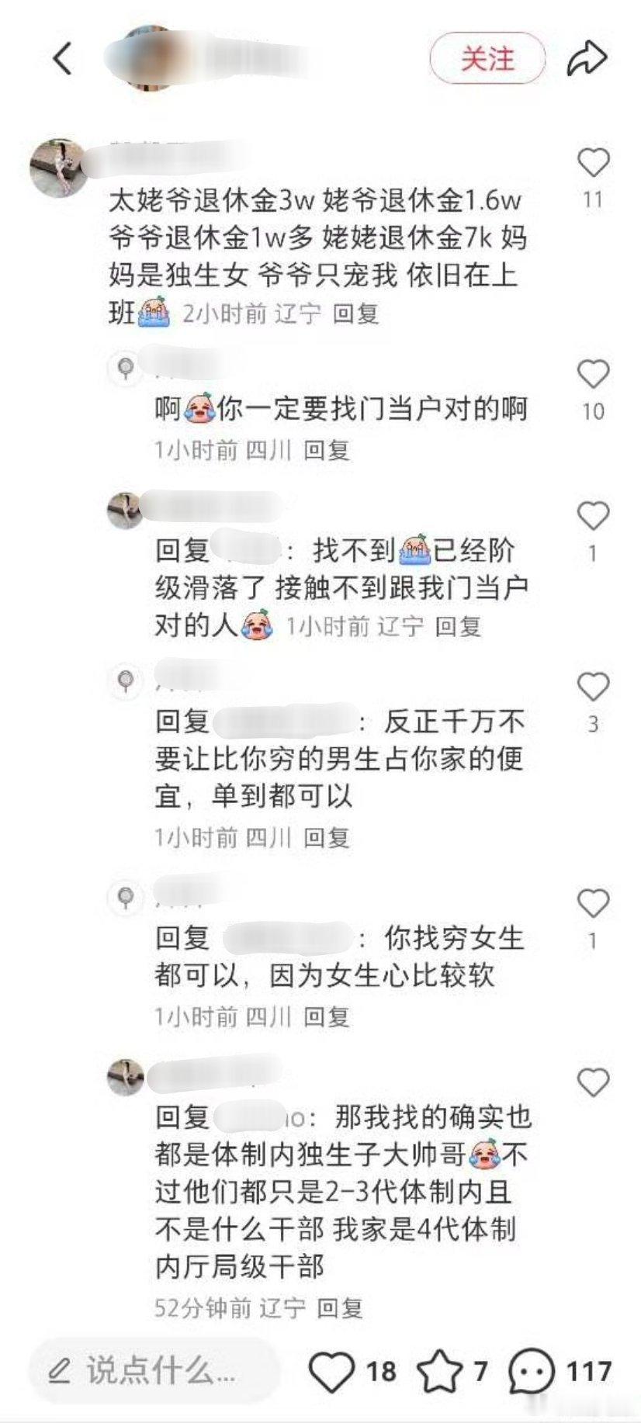
Task: Open avatar of the 阶级滑落 replier
Action: (125, 511)
